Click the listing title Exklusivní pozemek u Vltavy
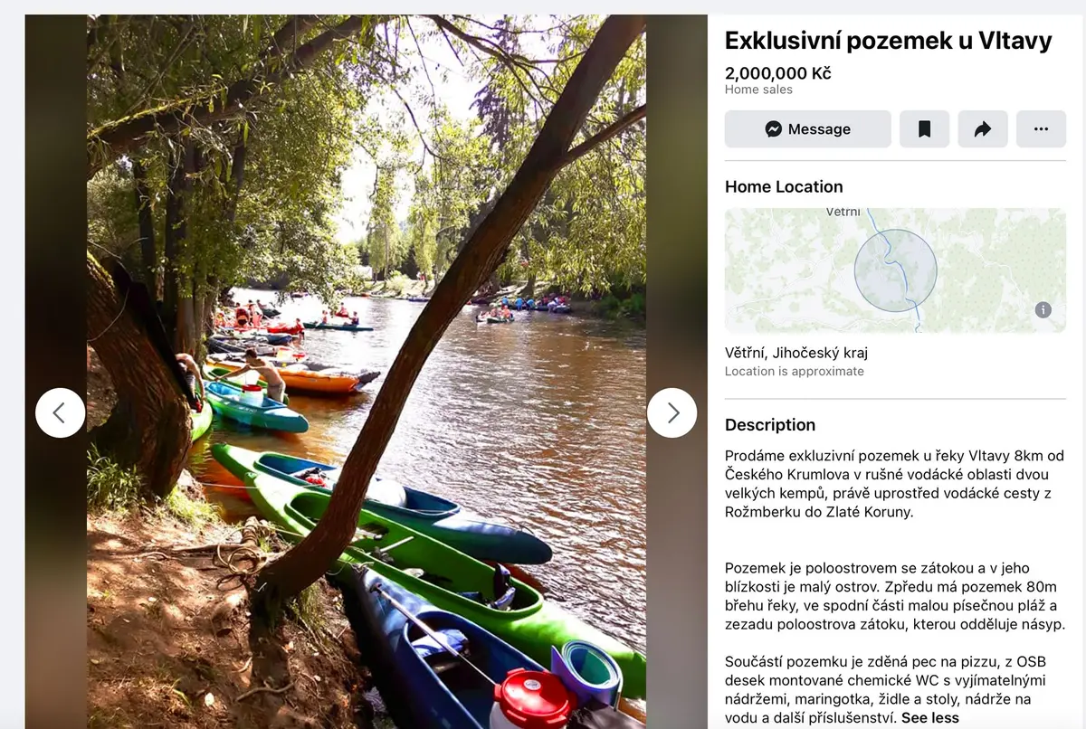The height and width of the screenshot is (729, 1086). click(889, 41)
